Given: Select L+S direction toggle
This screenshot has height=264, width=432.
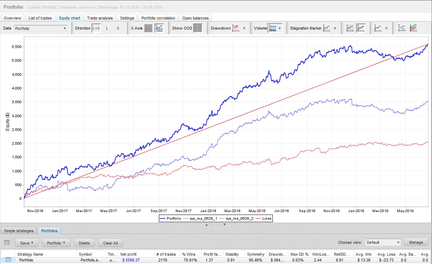Looking at the screenshot, I should pyautogui.click(x=96, y=28).
